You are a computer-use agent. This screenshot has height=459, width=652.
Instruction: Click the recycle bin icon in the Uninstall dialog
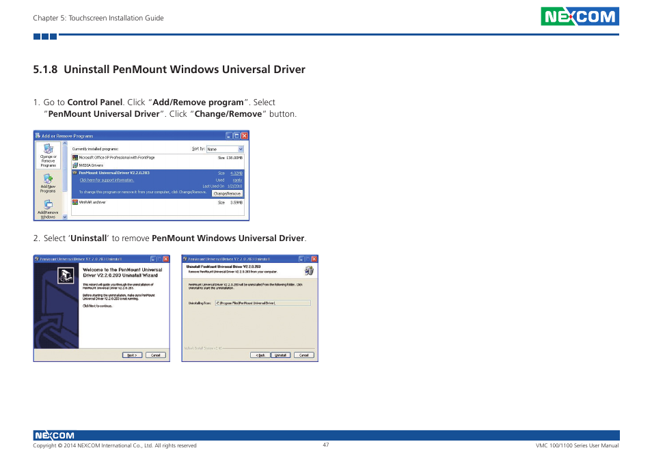click(309, 270)
